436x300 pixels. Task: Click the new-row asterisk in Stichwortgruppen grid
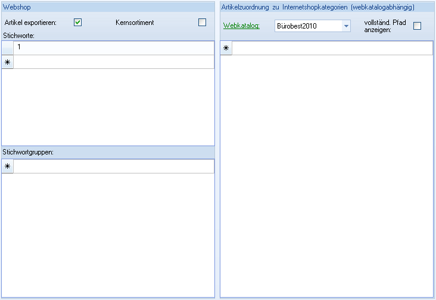(8, 166)
